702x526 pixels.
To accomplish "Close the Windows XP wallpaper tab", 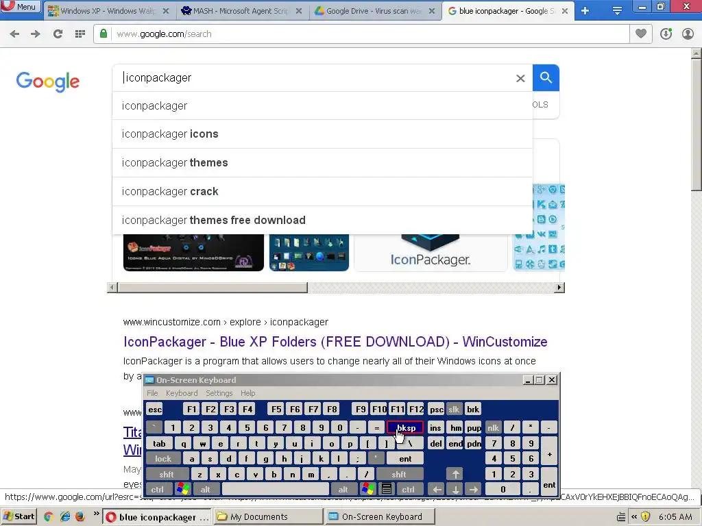I will 166,11.
